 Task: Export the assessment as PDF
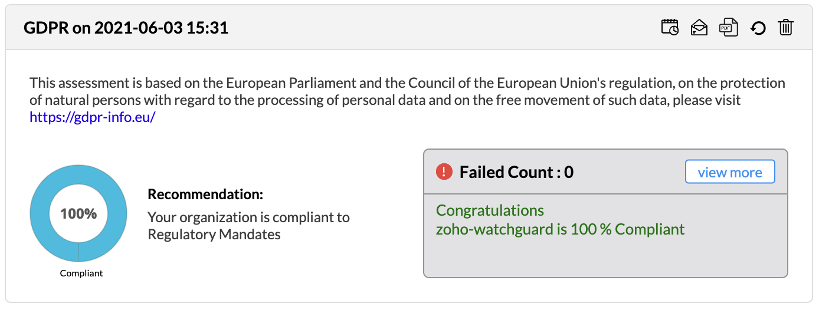coord(729,28)
